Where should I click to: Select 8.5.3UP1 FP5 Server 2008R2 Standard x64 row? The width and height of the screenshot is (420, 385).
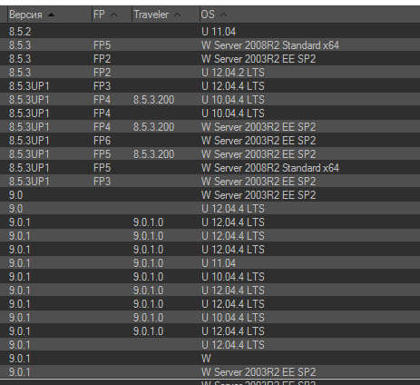coord(210,168)
